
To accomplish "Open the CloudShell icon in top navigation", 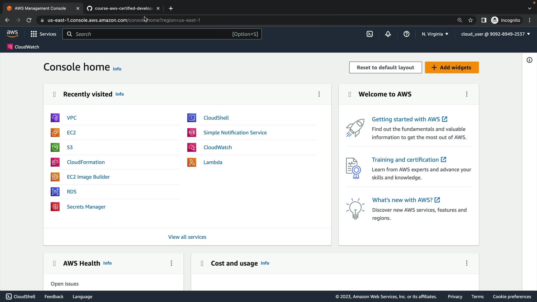I will point(369,34).
